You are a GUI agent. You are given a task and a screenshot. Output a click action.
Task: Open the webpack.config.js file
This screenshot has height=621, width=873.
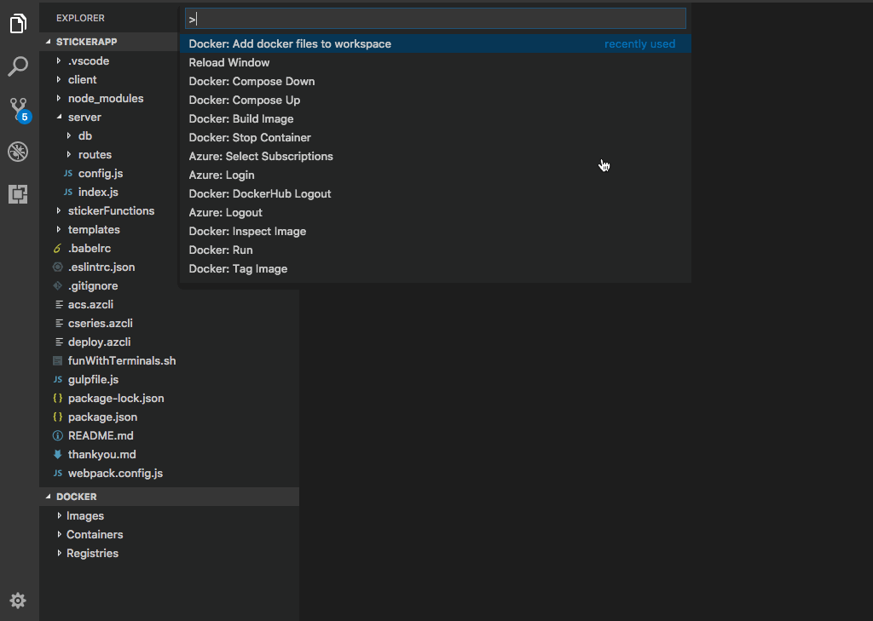[x=115, y=474]
